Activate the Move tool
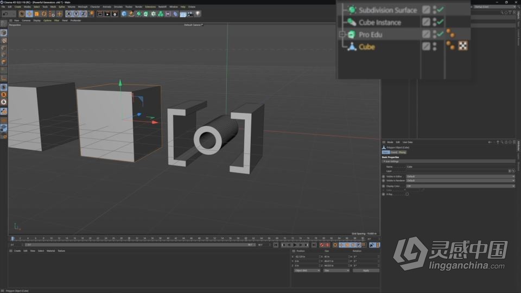The height and width of the screenshot is (293, 521). [29, 14]
